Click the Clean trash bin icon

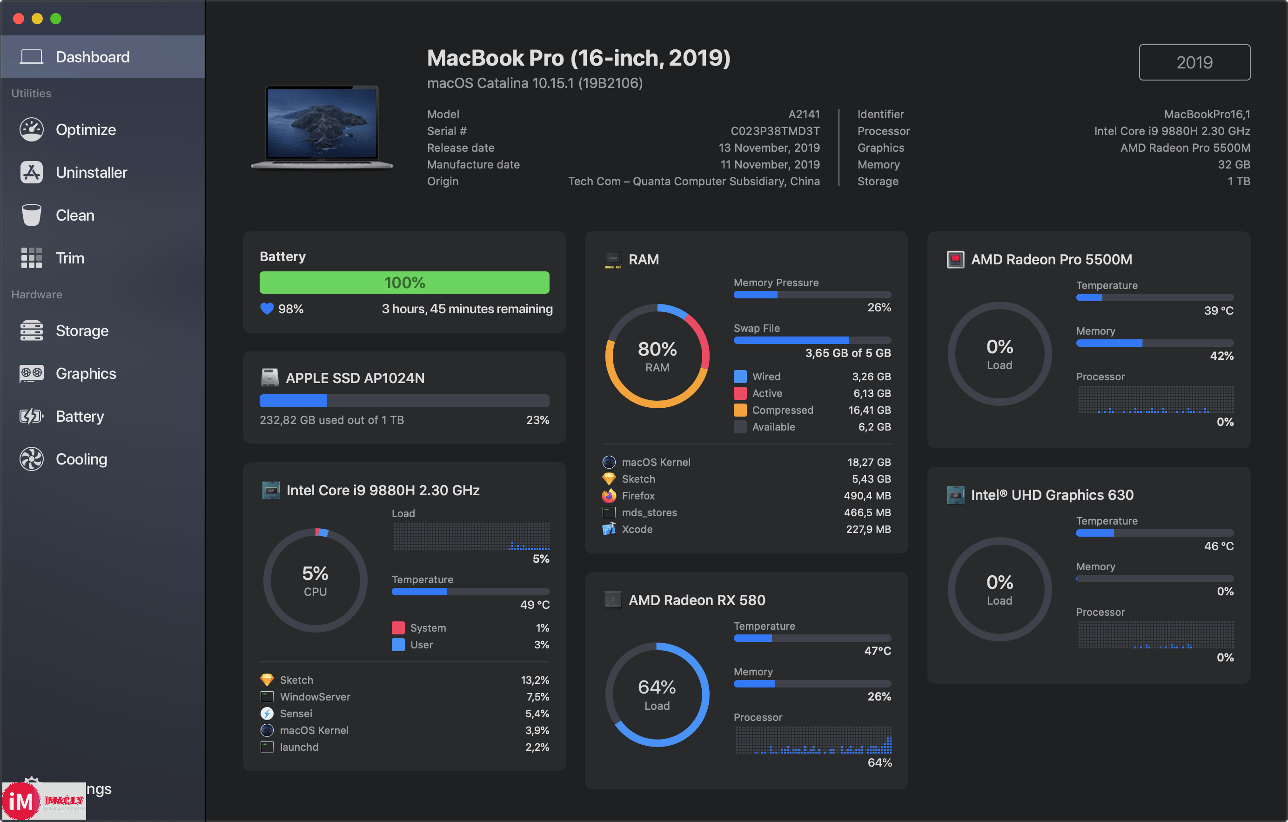(x=32, y=215)
